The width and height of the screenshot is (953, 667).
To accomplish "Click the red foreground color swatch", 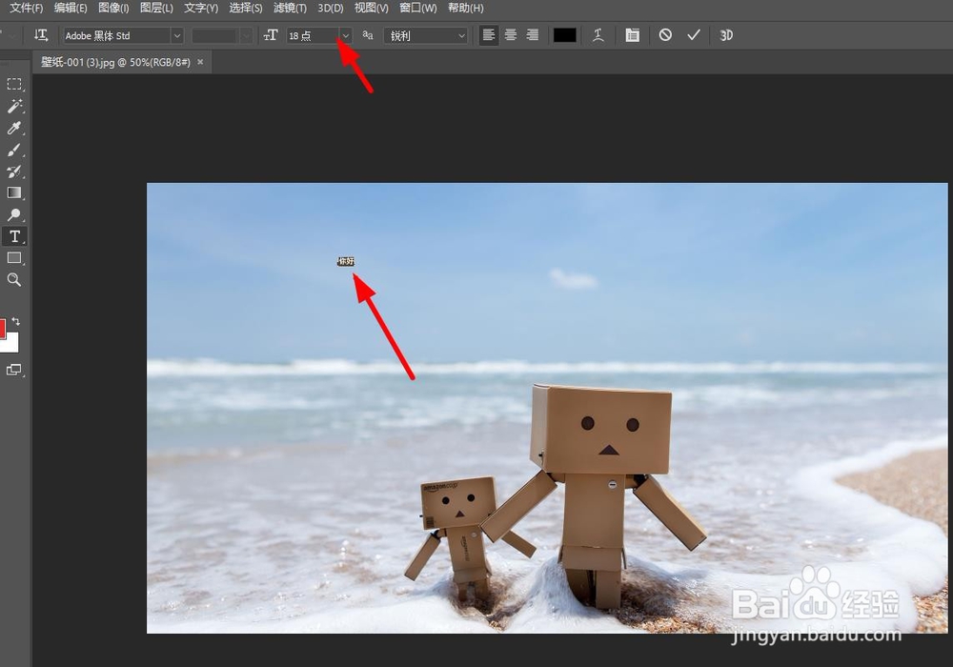I will coord(2,329).
